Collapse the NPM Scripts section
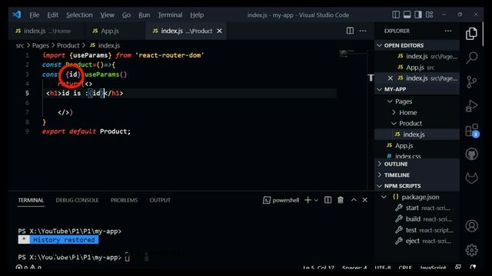Viewport: 492px width, 276px height. pos(417,186)
